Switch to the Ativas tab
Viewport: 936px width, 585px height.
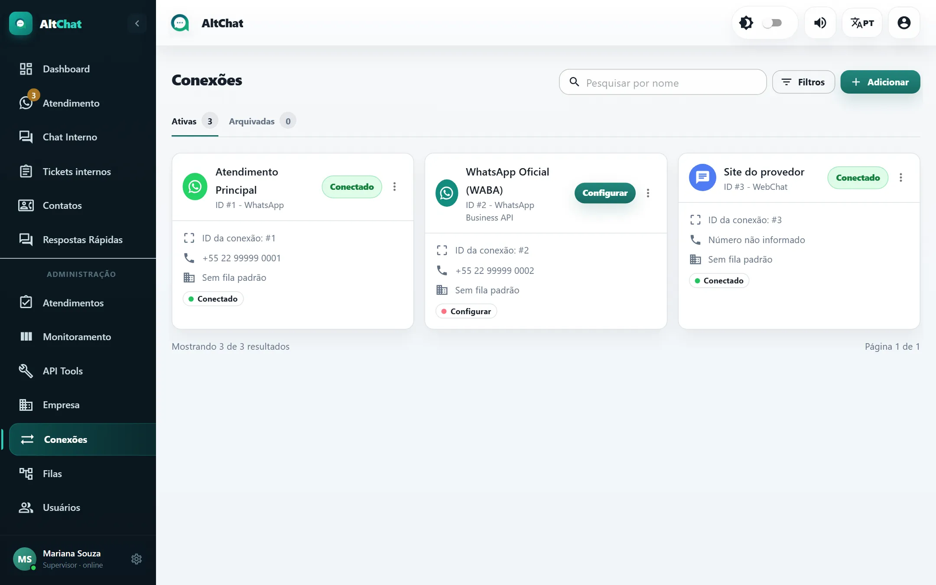coord(195,121)
